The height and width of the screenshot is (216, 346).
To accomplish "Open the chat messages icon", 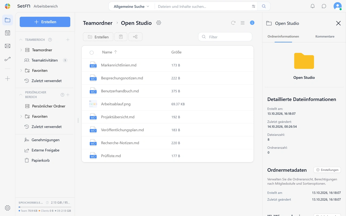I will pos(324,6).
